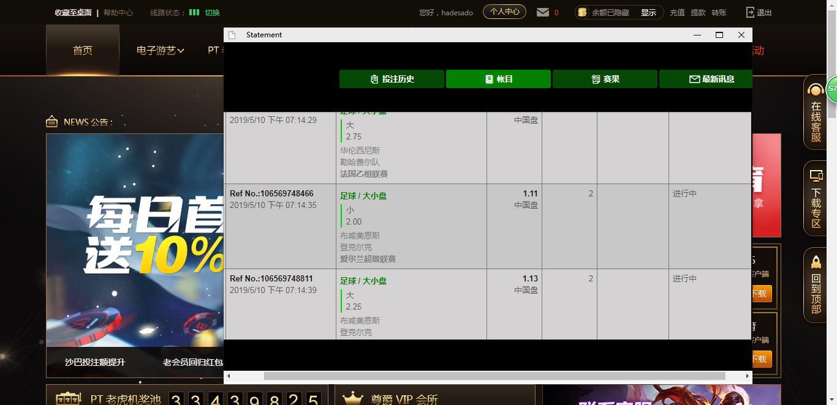Open the 投注历史 tab

click(392, 79)
